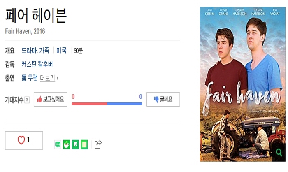Share to Naver Blog icon
Viewport: 288px width, 172px height.
[58, 144]
